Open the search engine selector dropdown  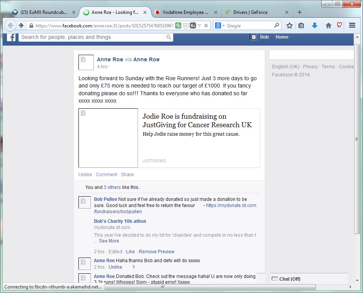219,26
